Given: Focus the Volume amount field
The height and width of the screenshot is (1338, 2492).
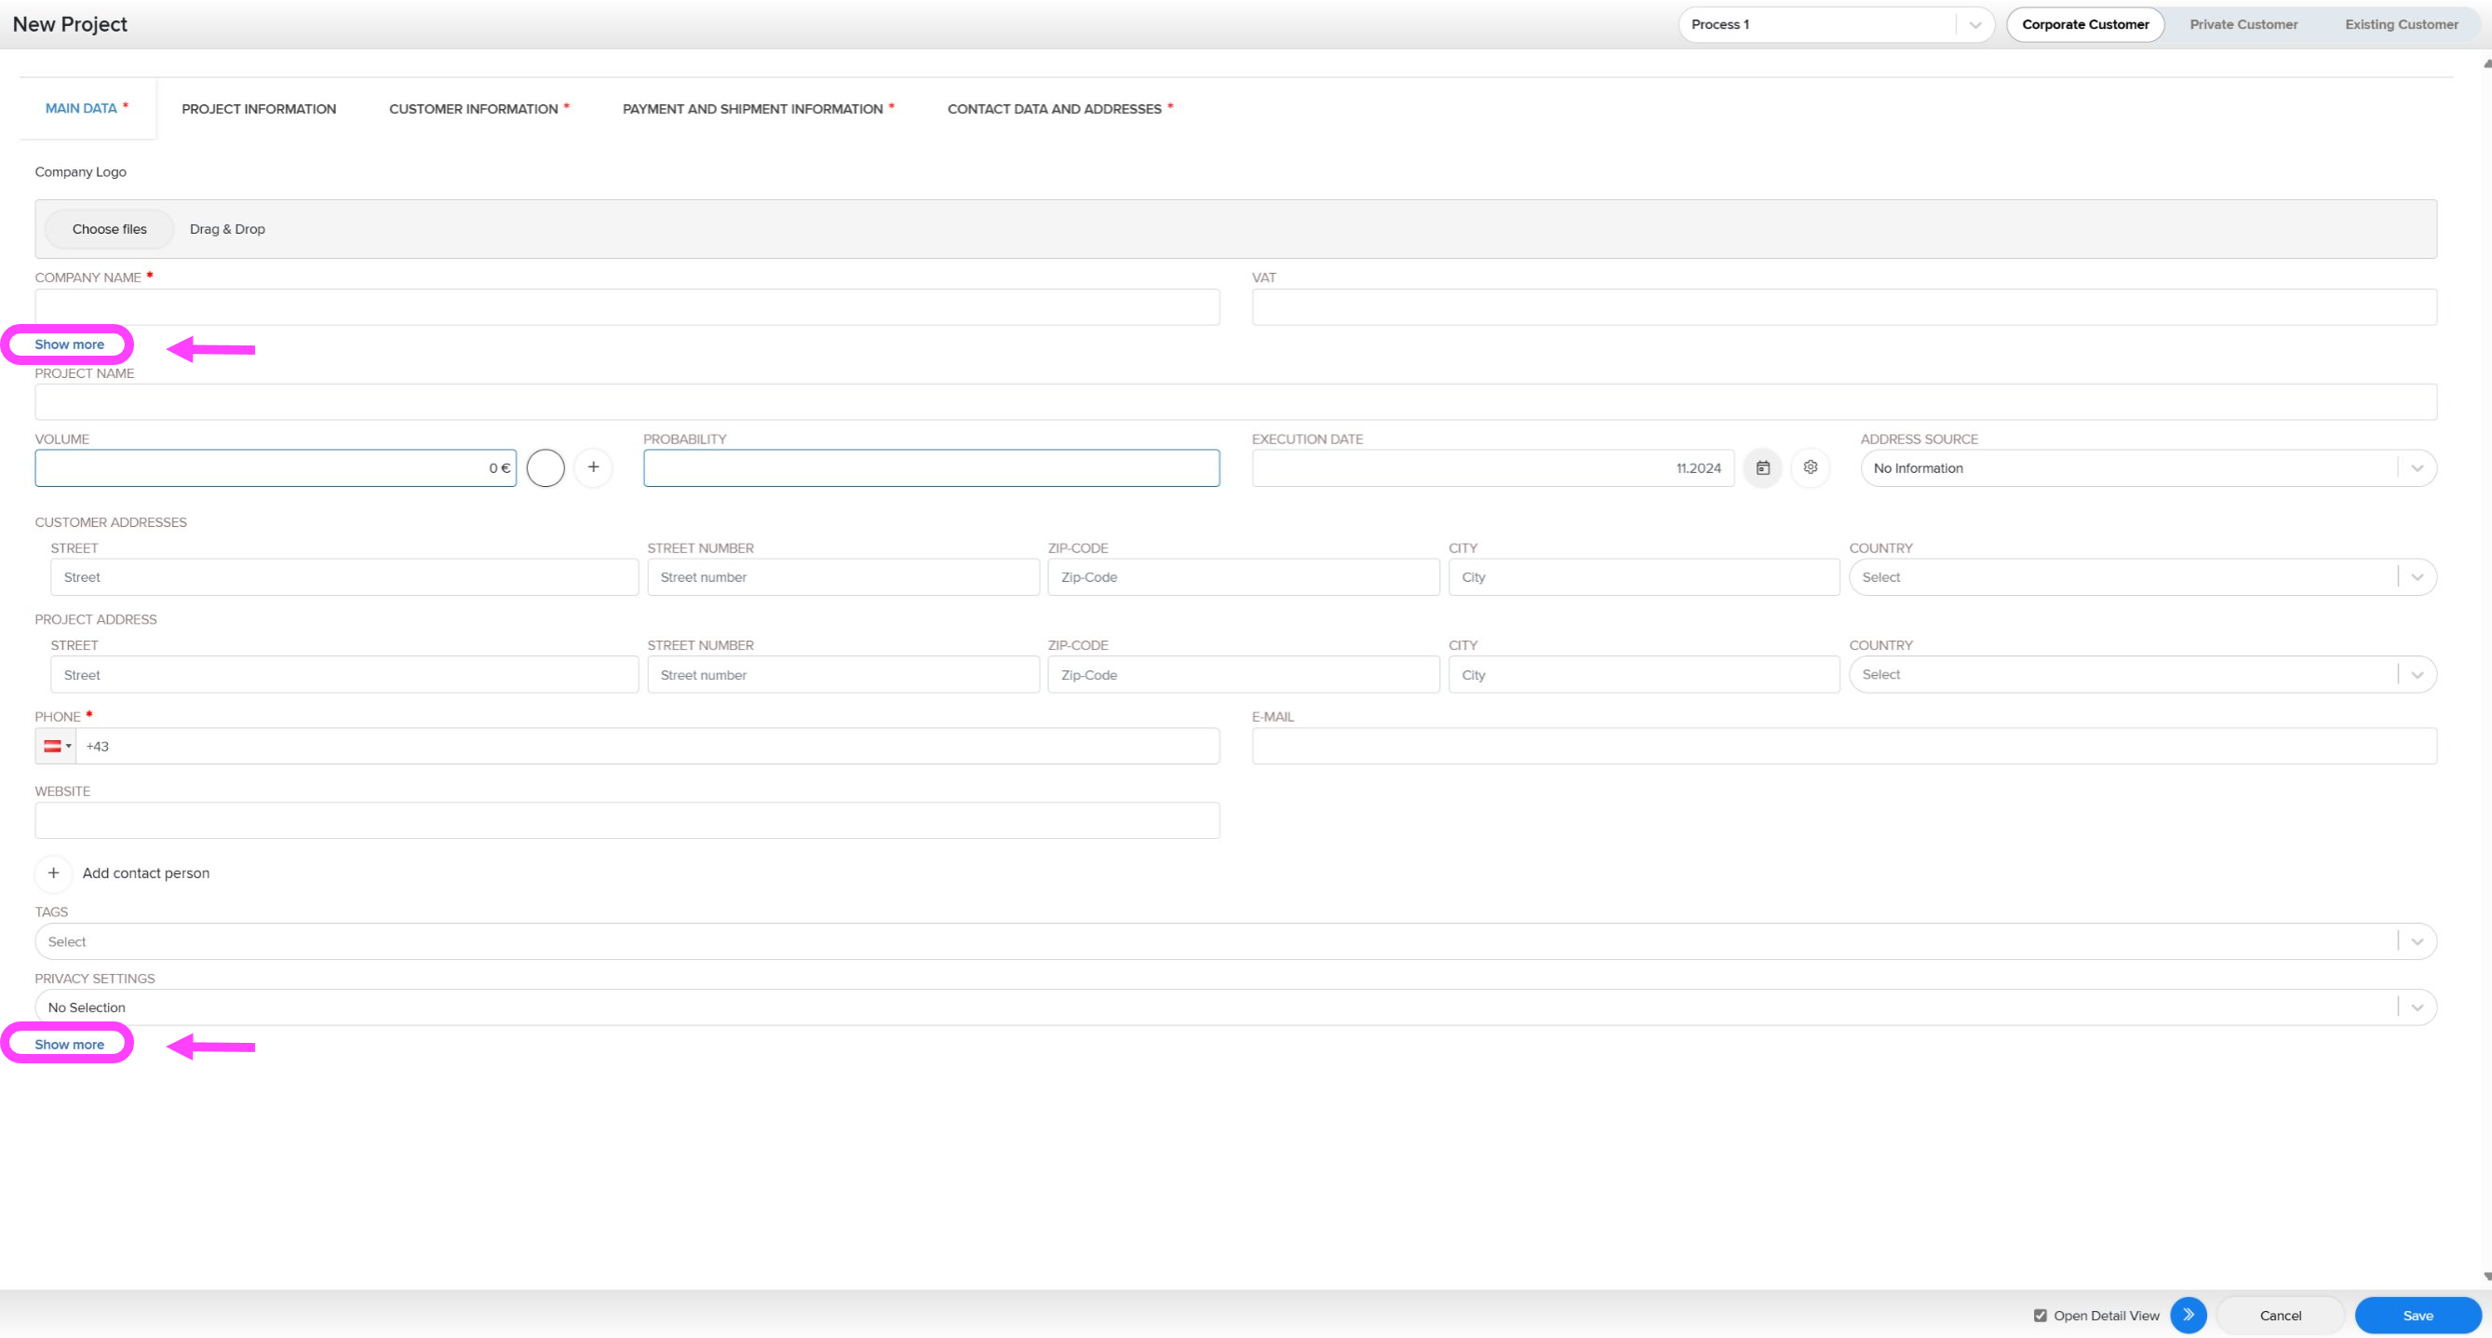Looking at the screenshot, I should click(276, 468).
